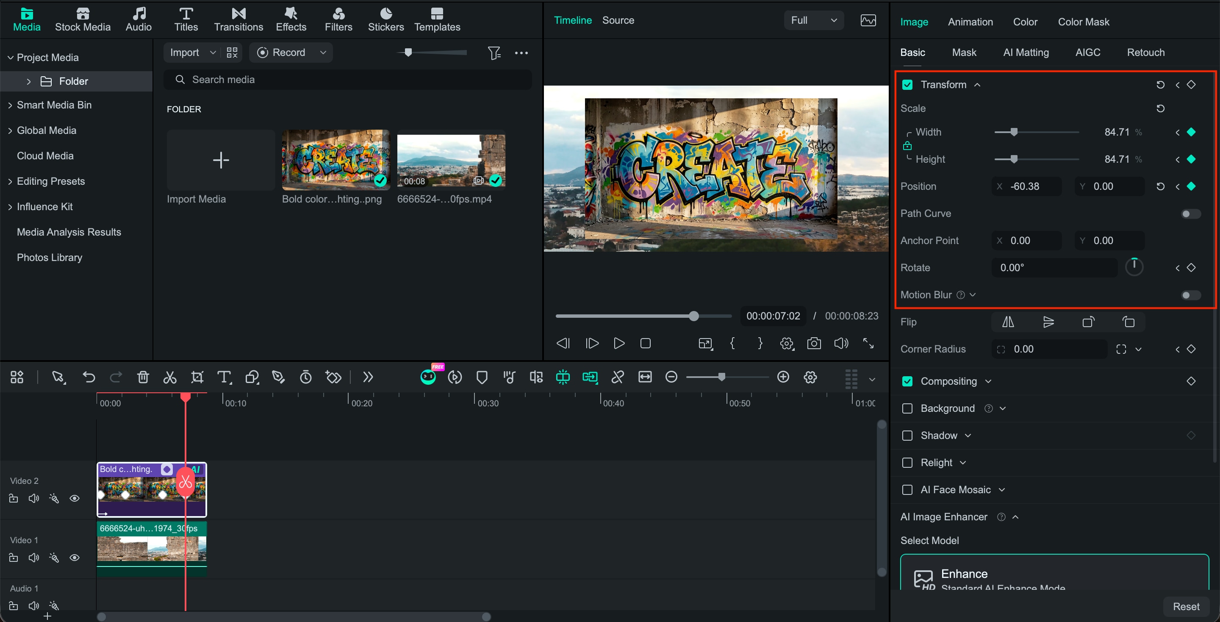Click the scale Width slider
This screenshot has height=622, width=1220.
[x=1036, y=132]
